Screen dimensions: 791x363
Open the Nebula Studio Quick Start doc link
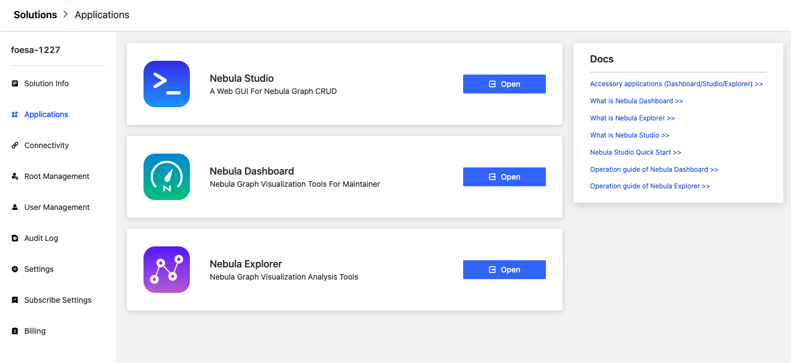click(x=636, y=152)
